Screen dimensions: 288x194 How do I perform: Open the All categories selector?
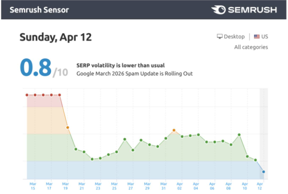pyautogui.click(x=251, y=47)
